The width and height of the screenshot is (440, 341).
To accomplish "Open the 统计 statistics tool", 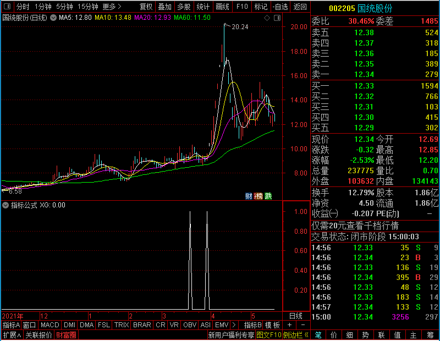I will click(203, 7).
